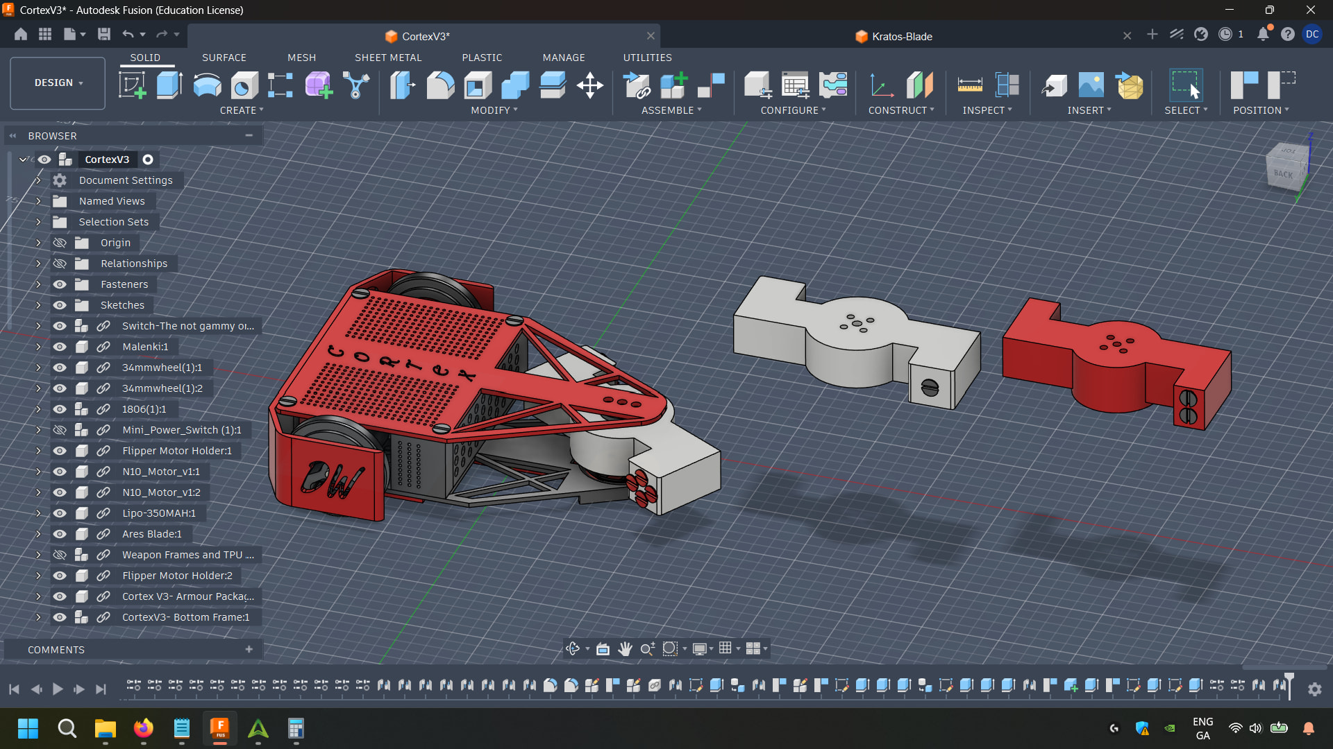
Task: Click the ViewCube BACK face
Action: (x=1283, y=174)
